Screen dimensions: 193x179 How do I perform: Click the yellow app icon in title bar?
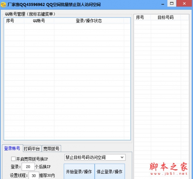[x=3, y=5]
